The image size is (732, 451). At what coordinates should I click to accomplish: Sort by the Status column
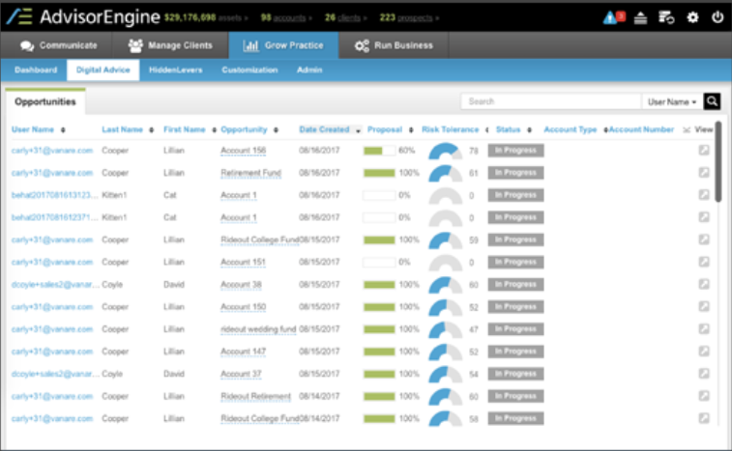(513, 129)
